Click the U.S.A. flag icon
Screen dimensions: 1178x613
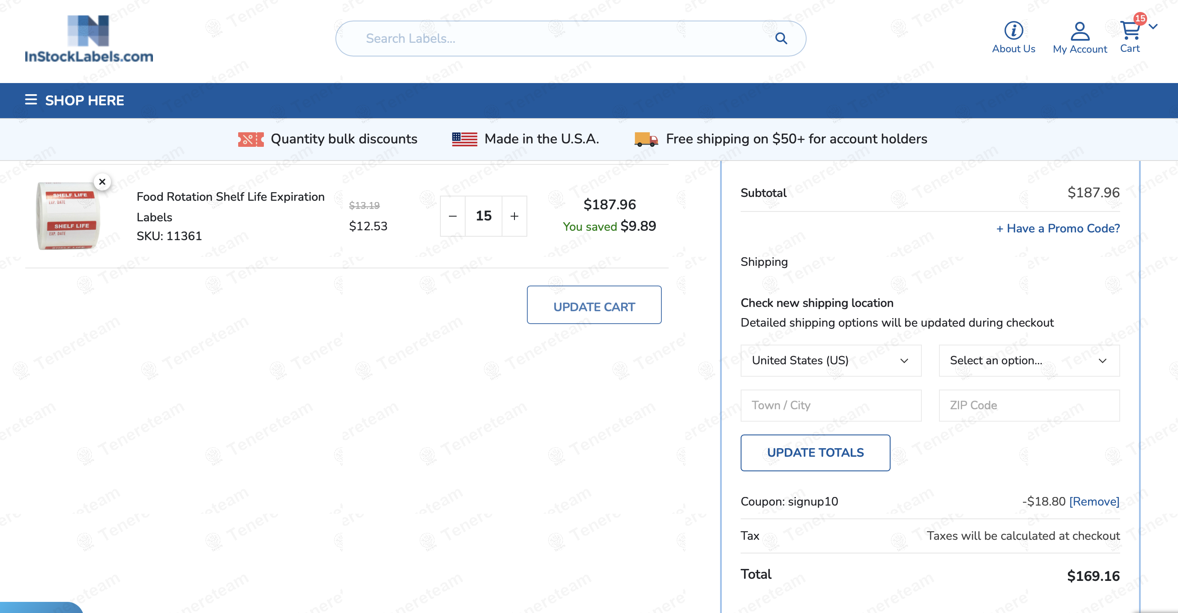pyautogui.click(x=464, y=139)
